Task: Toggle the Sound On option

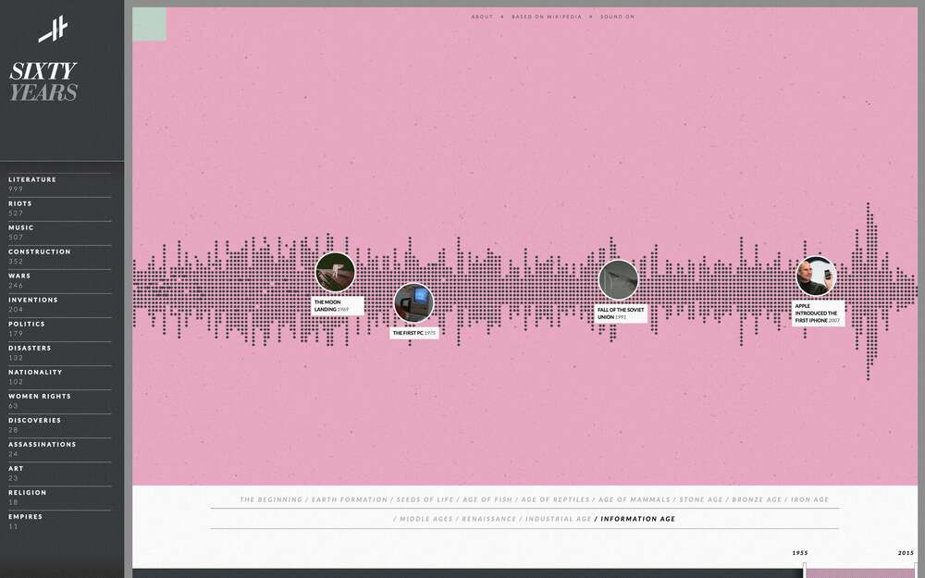Action: point(617,17)
